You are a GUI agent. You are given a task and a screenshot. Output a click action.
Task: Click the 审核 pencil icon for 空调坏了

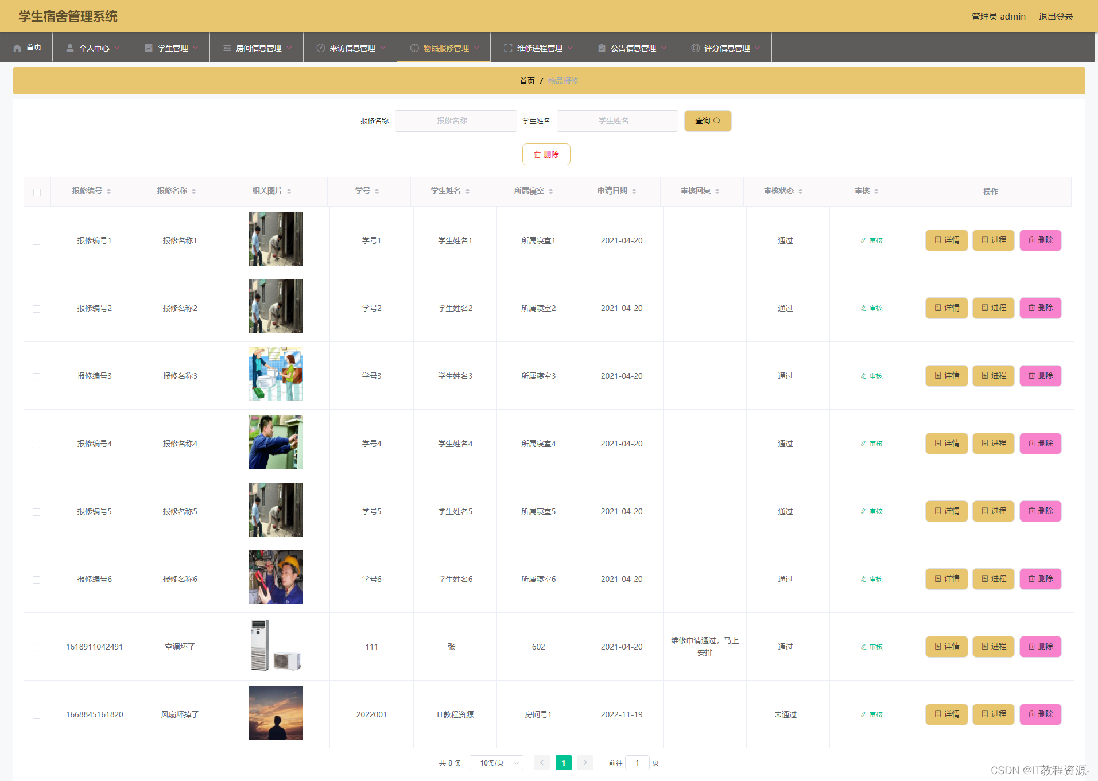click(863, 647)
